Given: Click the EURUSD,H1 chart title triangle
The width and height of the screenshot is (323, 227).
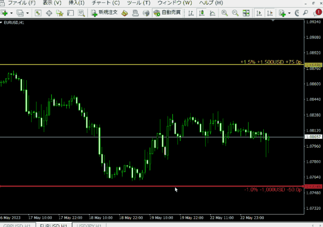Looking at the screenshot, I should click(x=1, y=23).
